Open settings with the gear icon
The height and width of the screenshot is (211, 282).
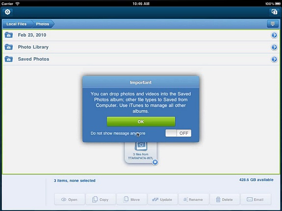click(x=7, y=12)
